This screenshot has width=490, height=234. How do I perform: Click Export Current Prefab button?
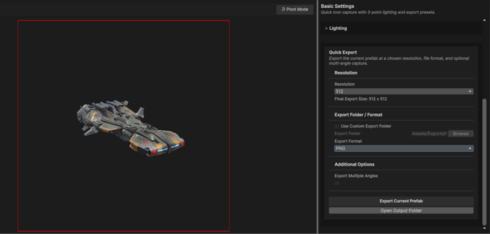point(401,201)
